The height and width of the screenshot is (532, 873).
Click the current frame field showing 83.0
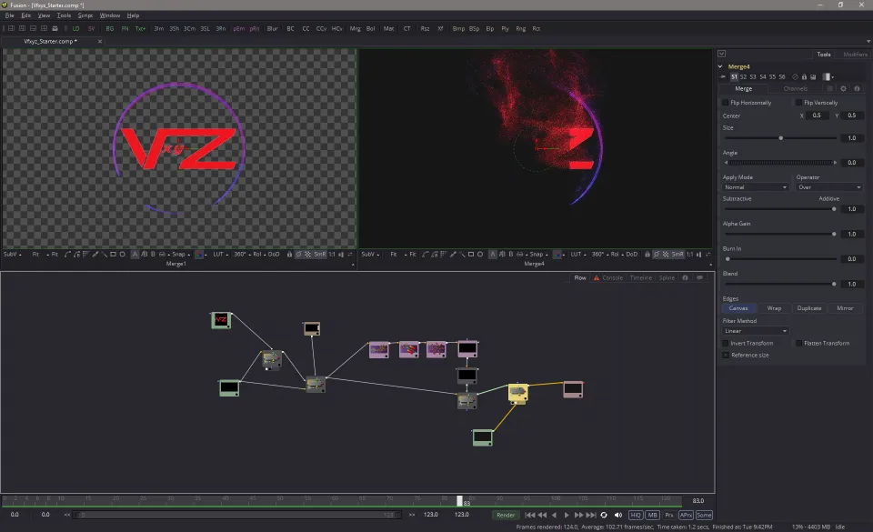(x=698, y=501)
